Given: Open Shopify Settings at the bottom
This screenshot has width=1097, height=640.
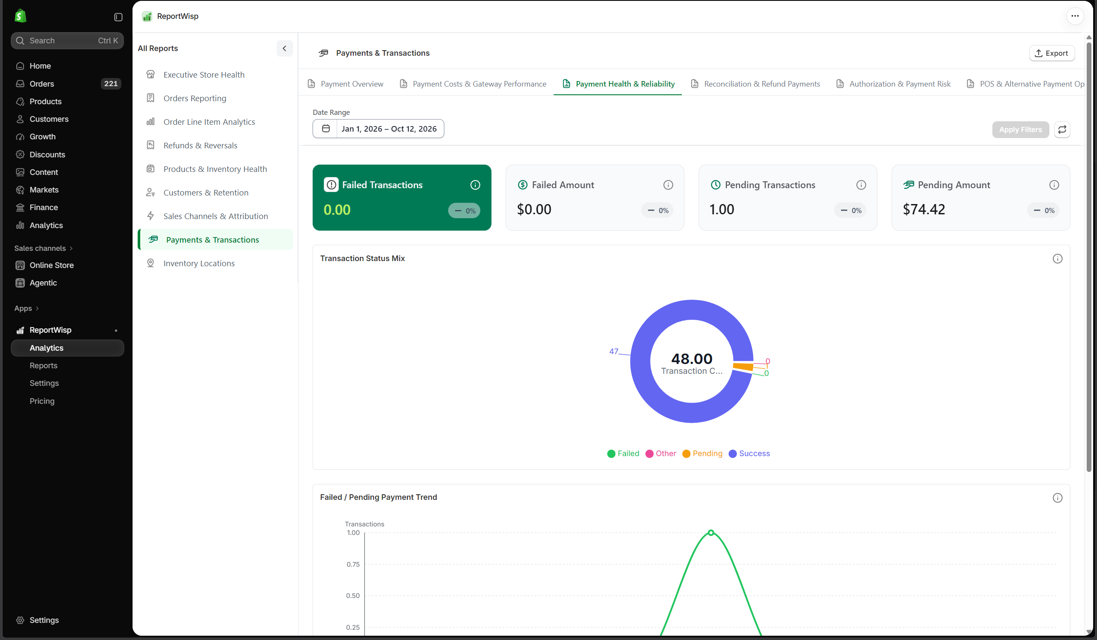Looking at the screenshot, I should point(67,619).
